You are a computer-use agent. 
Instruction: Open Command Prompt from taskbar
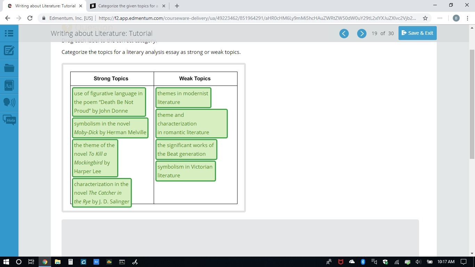(122, 262)
